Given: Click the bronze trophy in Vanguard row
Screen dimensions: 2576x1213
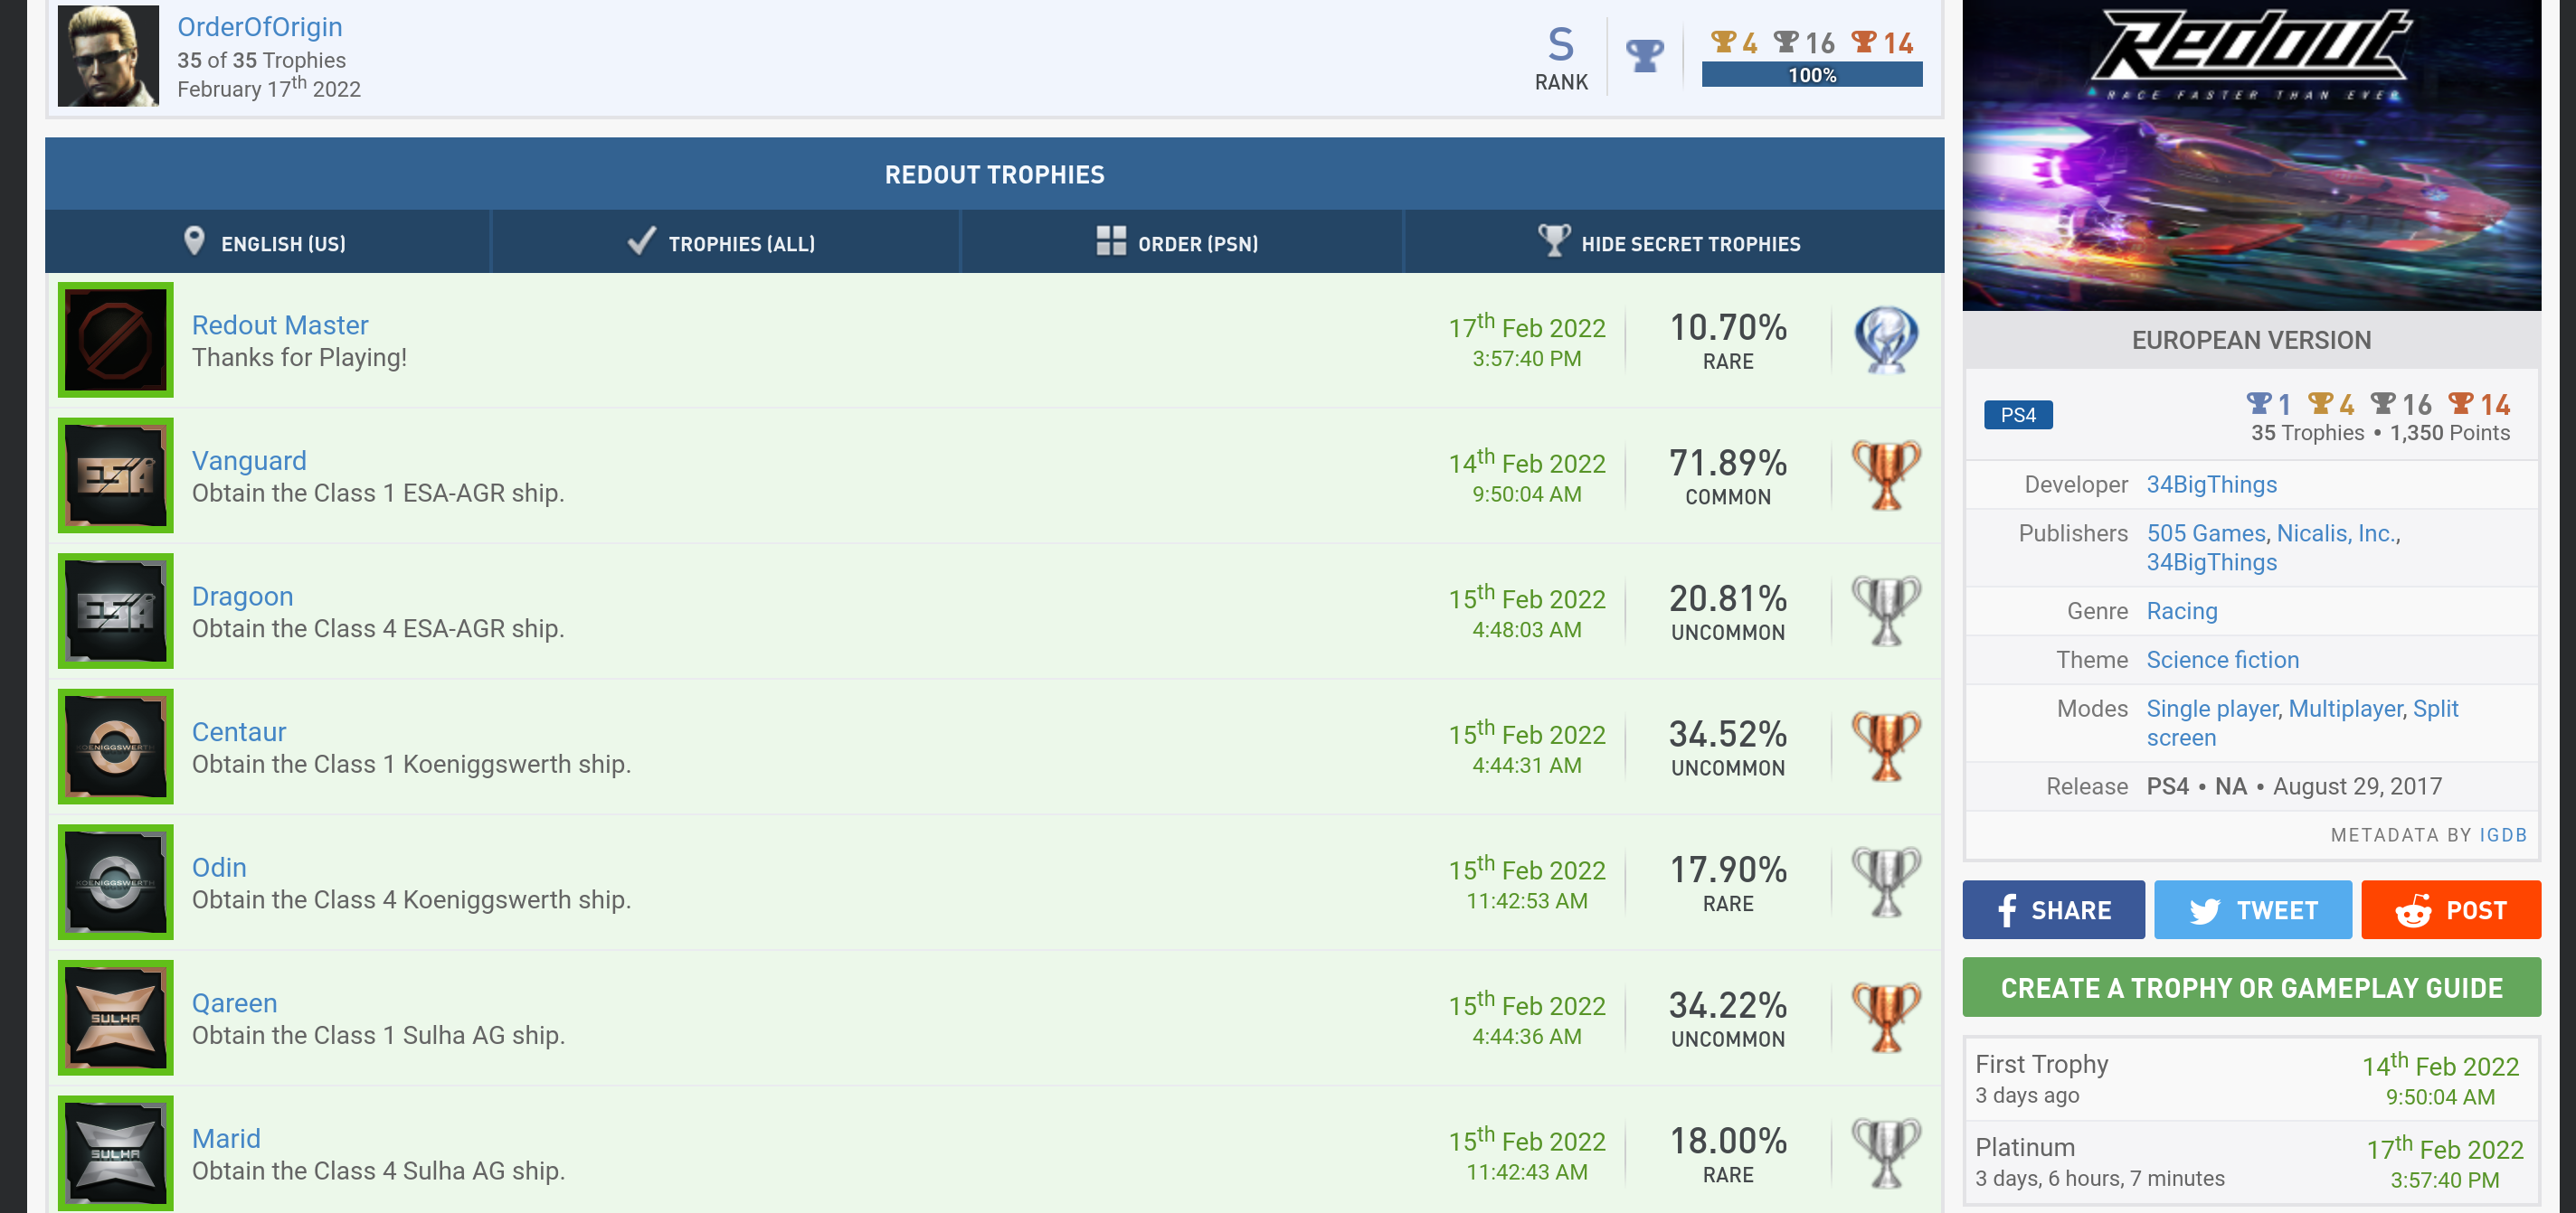Looking at the screenshot, I should point(1886,475).
